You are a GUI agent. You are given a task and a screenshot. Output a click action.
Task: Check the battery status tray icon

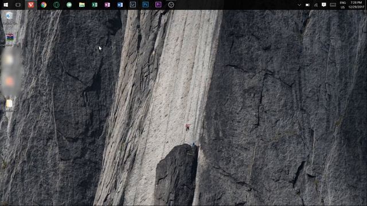click(x=307, y=5)
